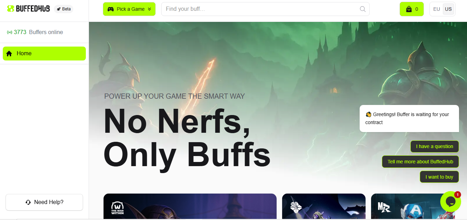Click the Buffers online signal icon
This screenshot has width=467, height=220.
click(x=10, y=32)
